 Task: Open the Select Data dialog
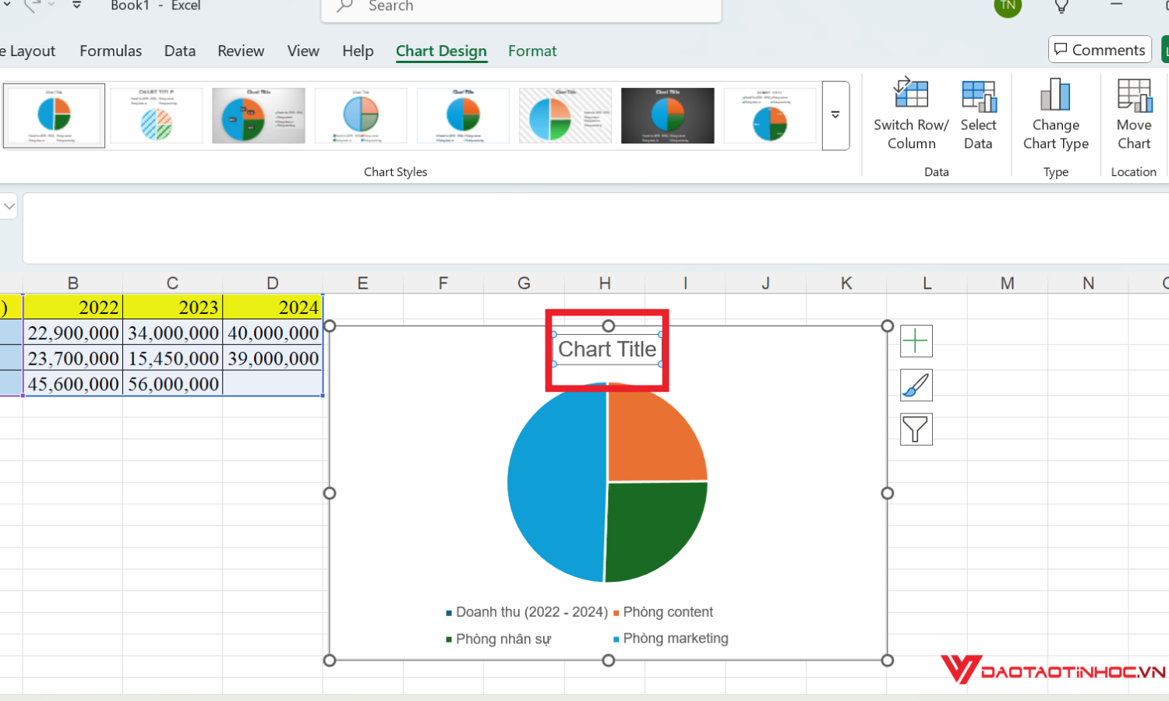coord(978,95)
